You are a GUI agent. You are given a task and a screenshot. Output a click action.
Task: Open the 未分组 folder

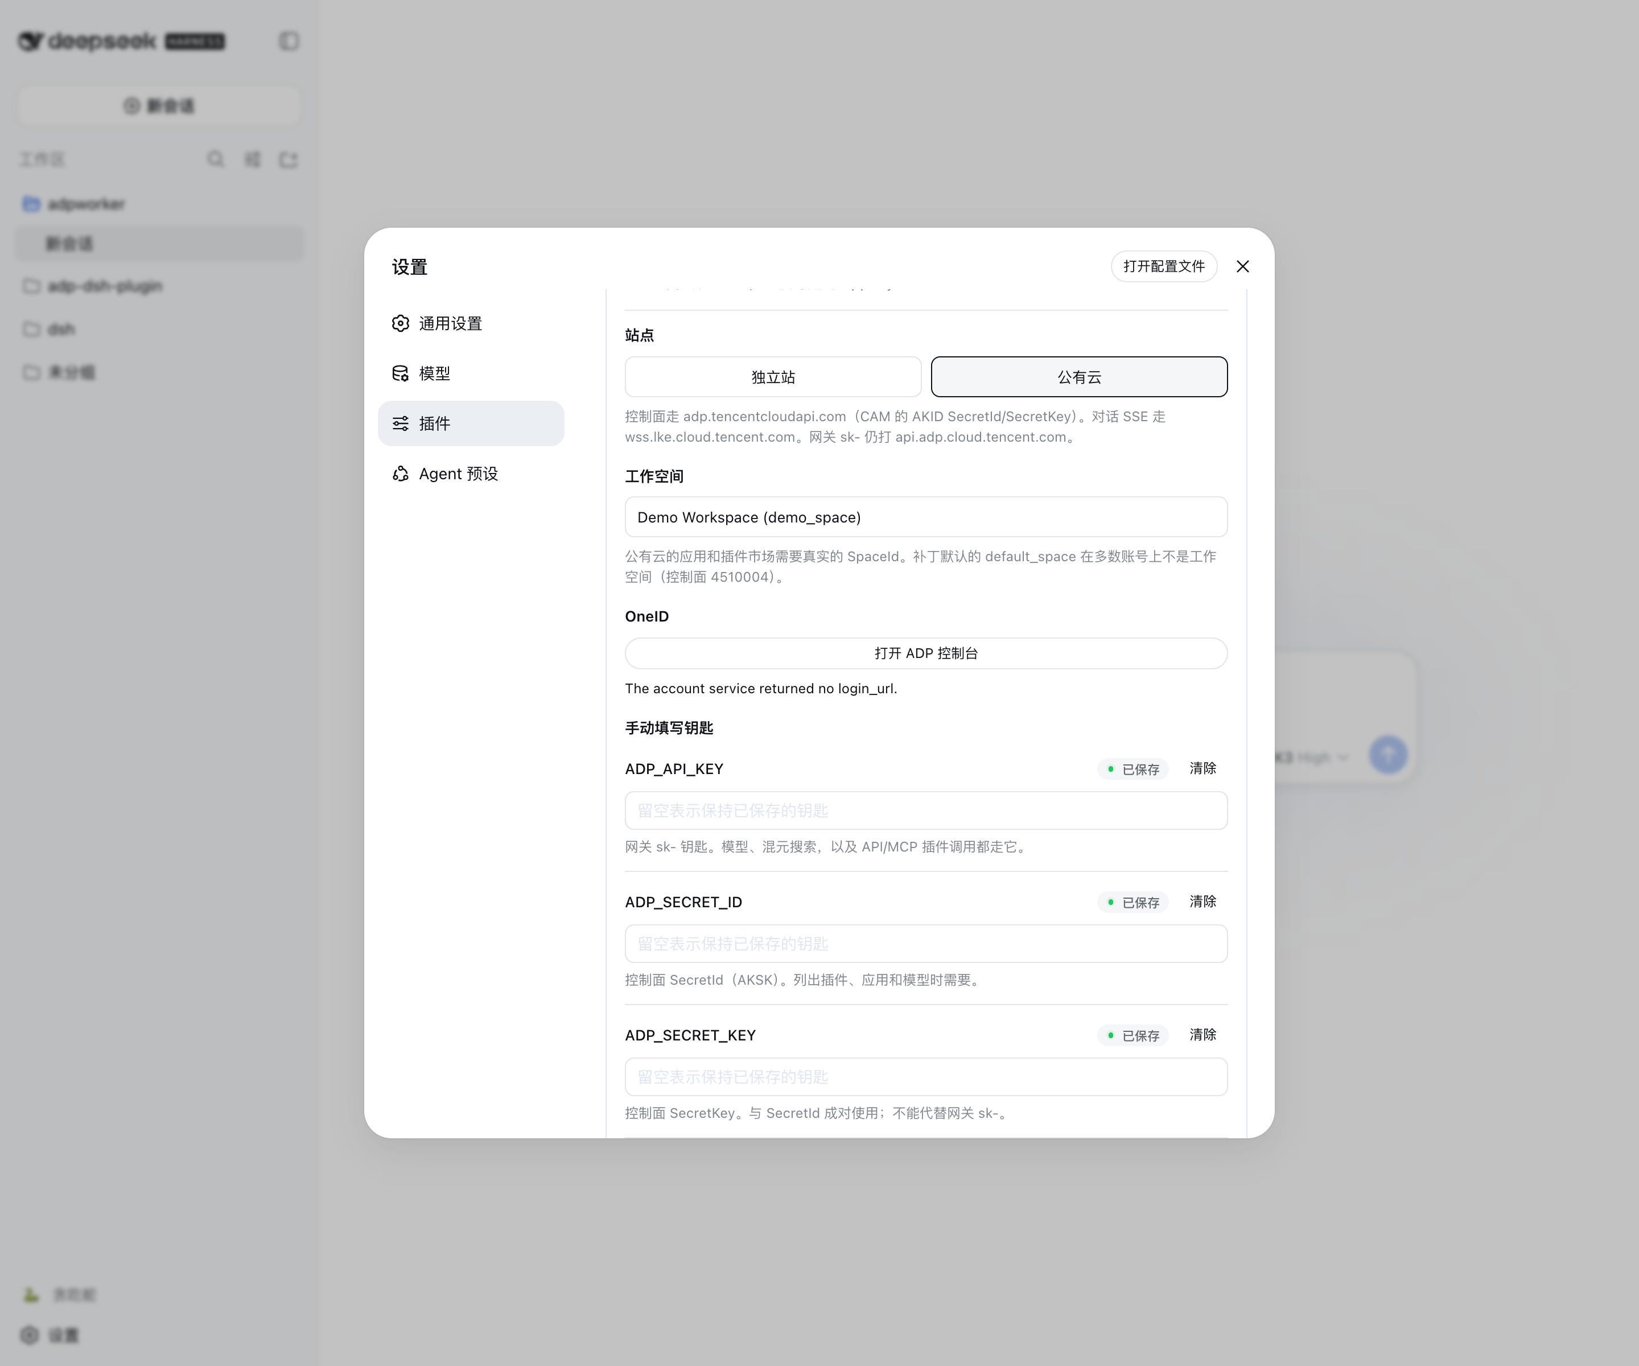pyautogui.click(x=158, y=372)
